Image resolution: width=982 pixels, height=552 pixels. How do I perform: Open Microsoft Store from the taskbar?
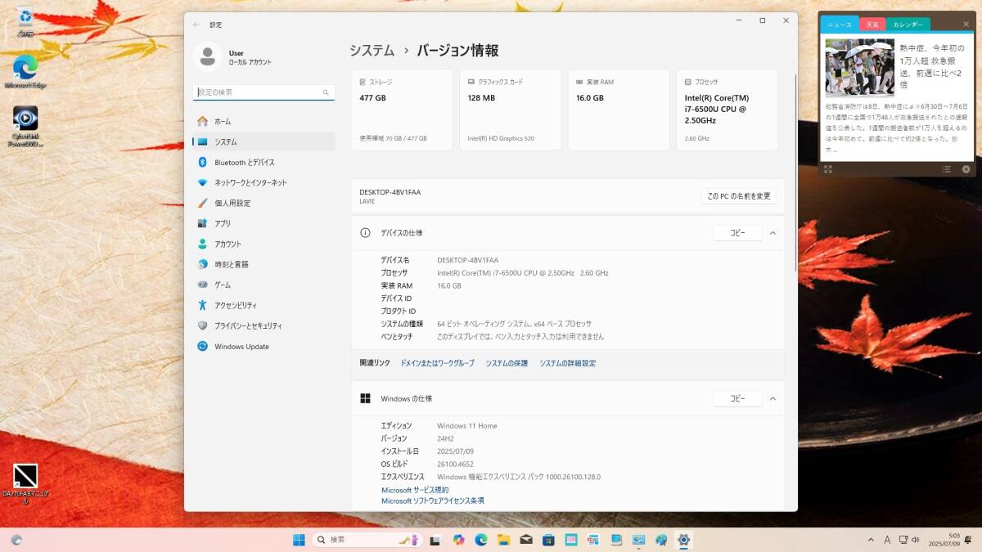pos(548,540)
